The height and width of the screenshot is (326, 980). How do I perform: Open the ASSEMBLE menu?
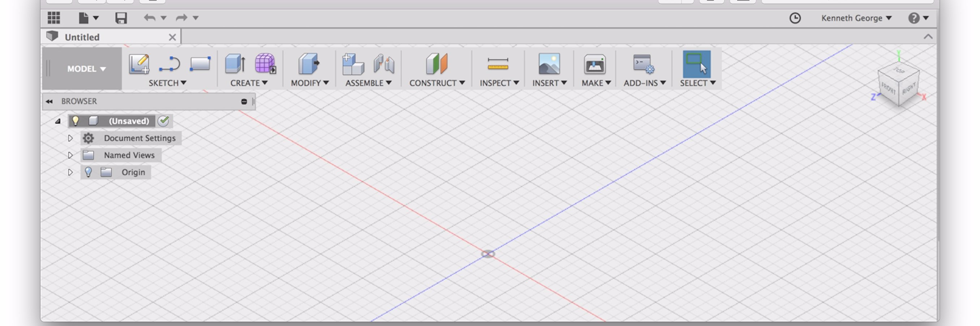(x=368, y=83)
